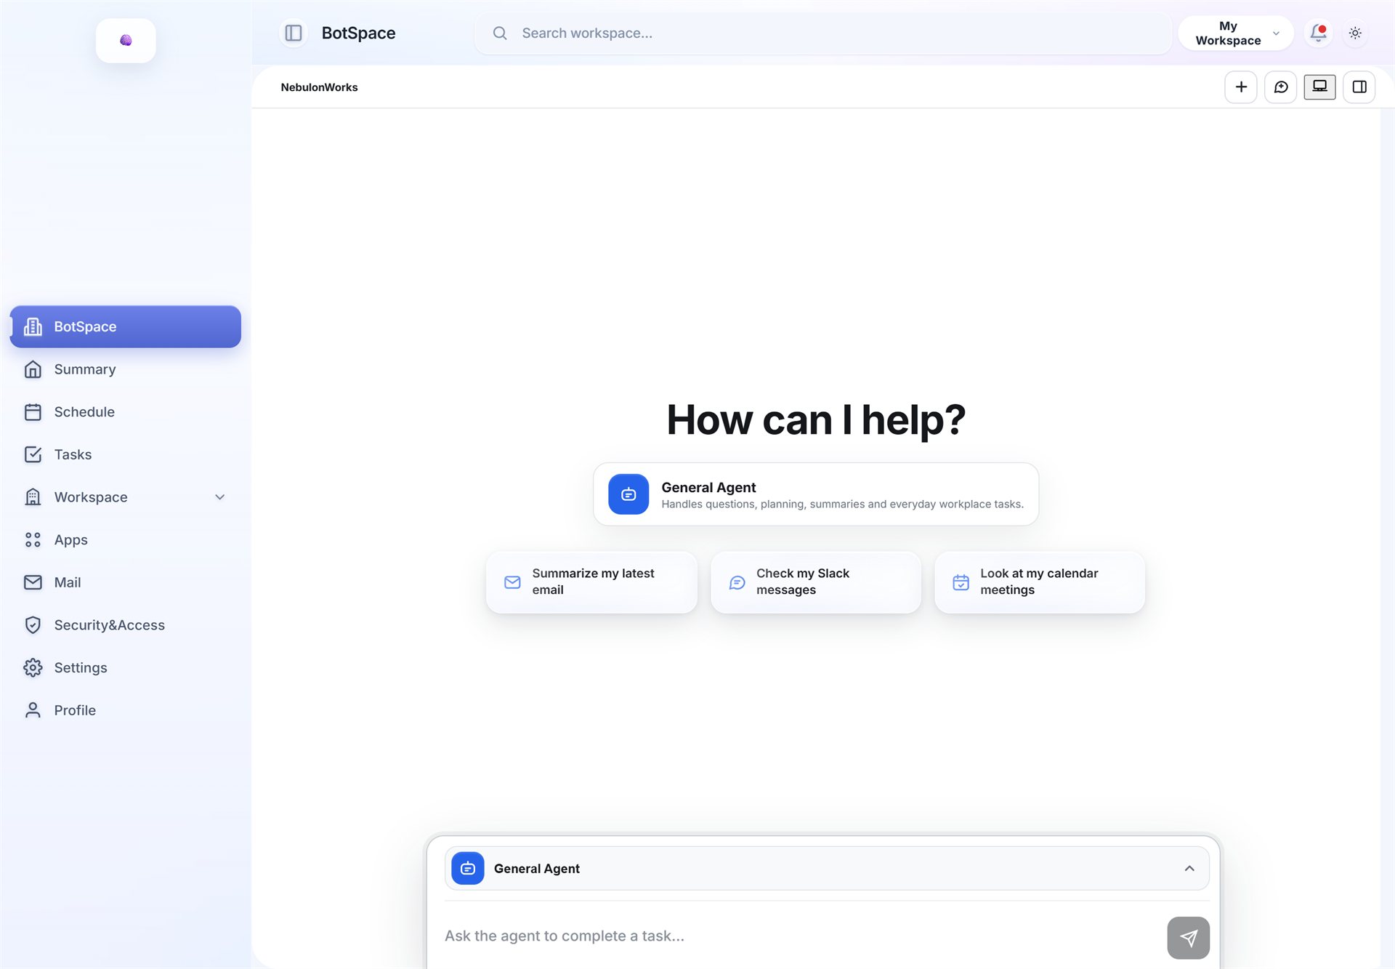Toggle the sidebar panel icon beside BotSpace
Image resolution: width=1395 pixels, height=969 pixels.
click(x=294, y=33)
